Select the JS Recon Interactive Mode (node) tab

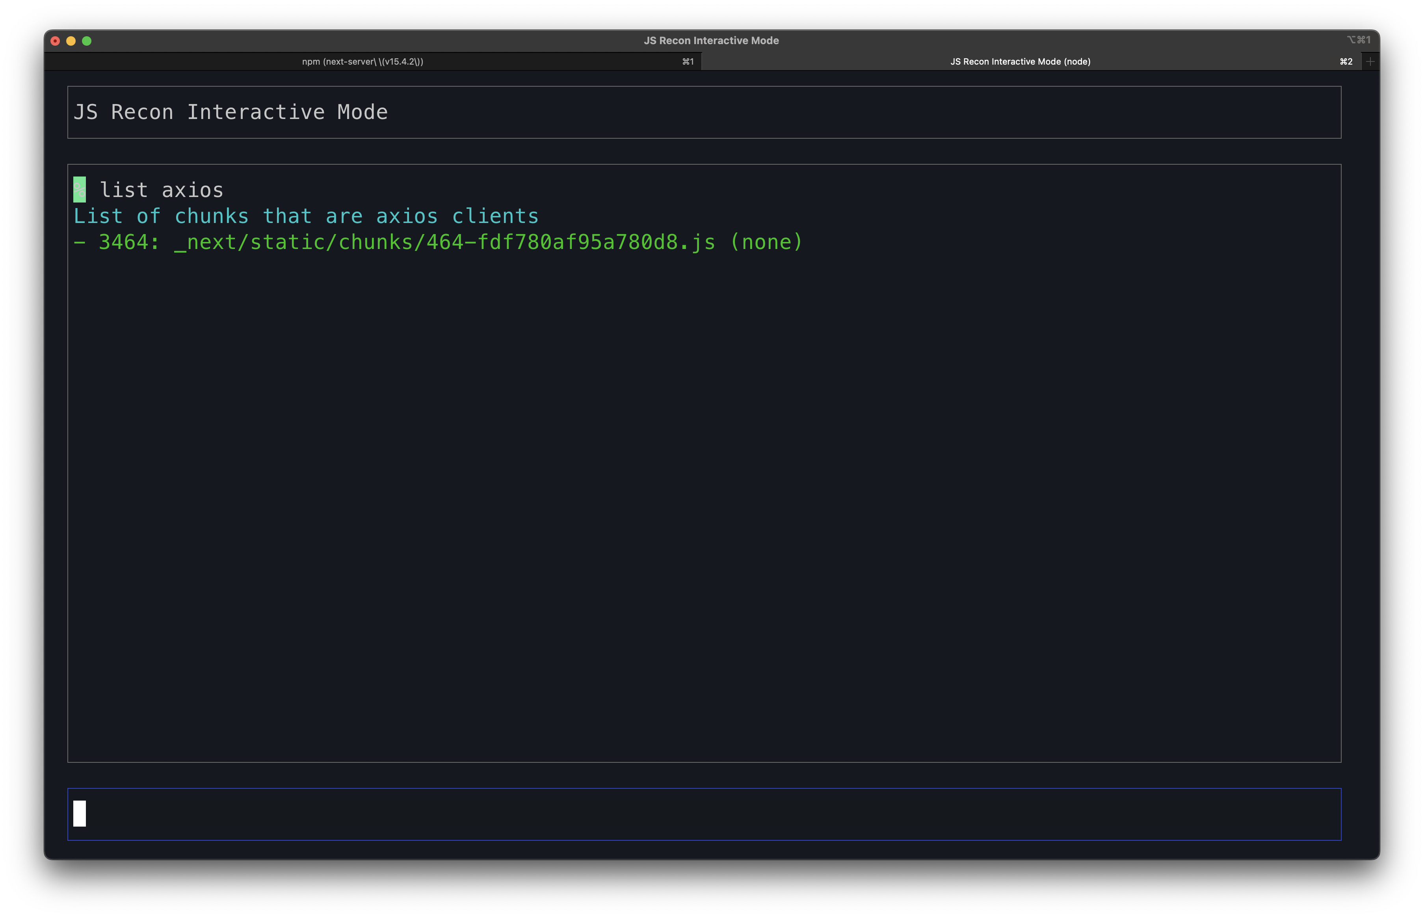1021,61
